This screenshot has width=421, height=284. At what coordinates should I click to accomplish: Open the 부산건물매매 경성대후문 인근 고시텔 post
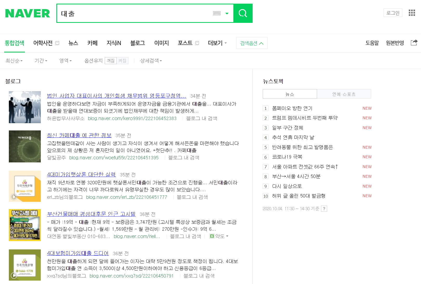point(91,214)
